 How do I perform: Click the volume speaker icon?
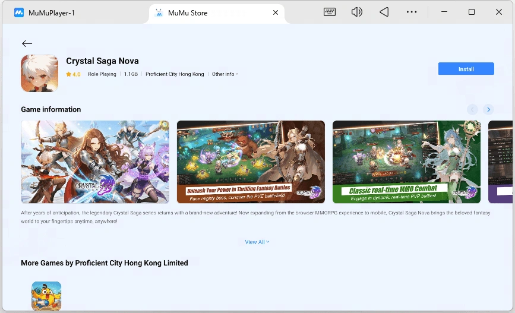click(x=356, y=12)
